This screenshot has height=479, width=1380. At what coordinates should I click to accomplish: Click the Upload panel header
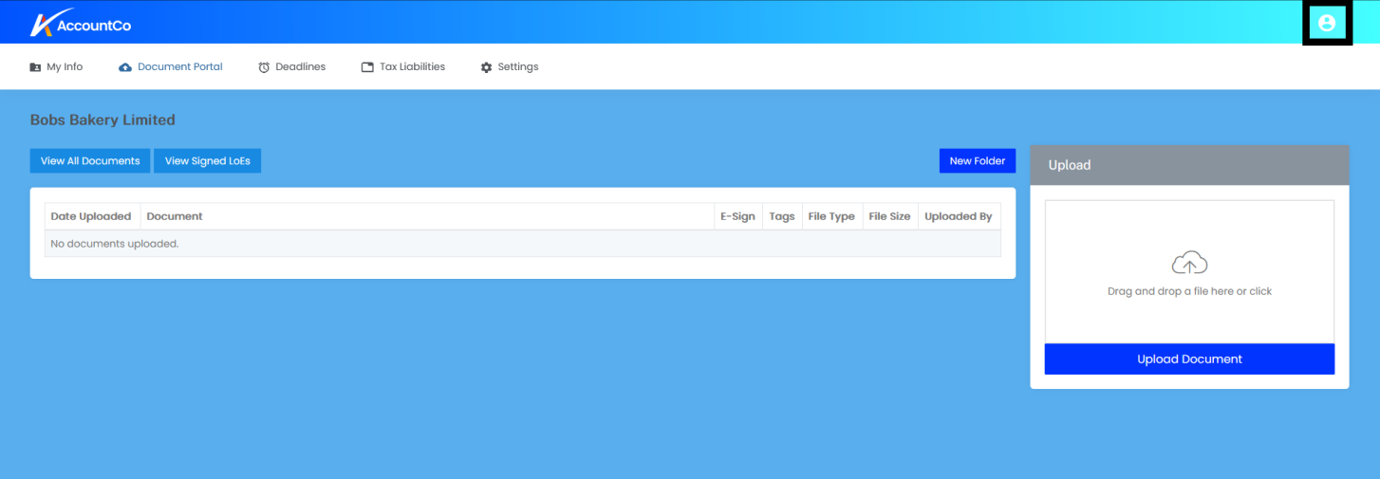pyautogui.click(x=1189, y=165)
